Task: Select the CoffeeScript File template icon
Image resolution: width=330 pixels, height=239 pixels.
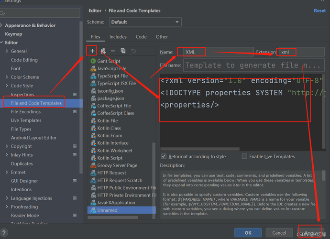Action: (x=93, y=106)
